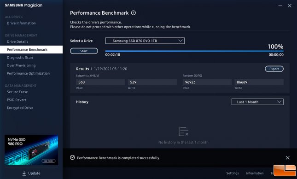Click See More on 980 PRO ad

[48, 161]
